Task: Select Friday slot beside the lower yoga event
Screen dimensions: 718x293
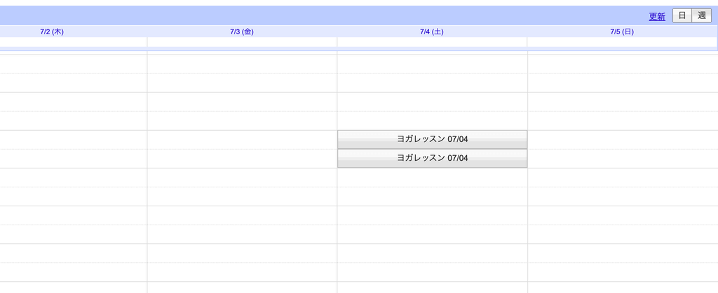Action: [x=242, y=158]
